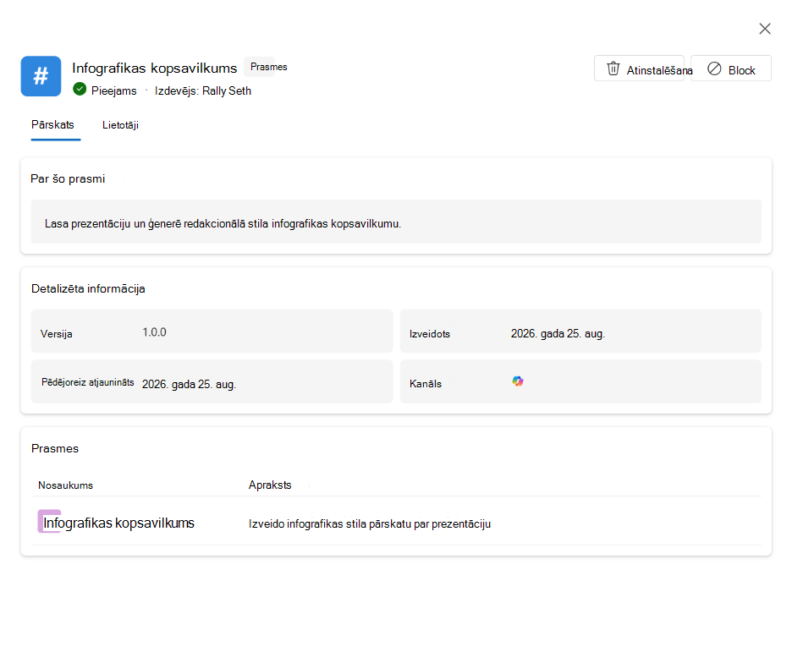Click the Copilot channel icon
The height and width of the screenshot is (652, 792).
click(517, 381)
